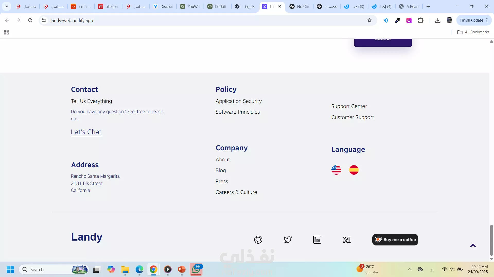Open the Careers & Culture link

pyautogui.click(x=236, y=192)
